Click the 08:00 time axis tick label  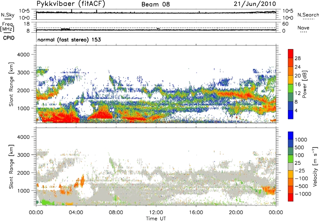point(116,213)
